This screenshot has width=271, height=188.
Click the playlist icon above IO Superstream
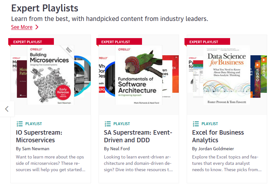pyautogui.click(x=20, y=124)
